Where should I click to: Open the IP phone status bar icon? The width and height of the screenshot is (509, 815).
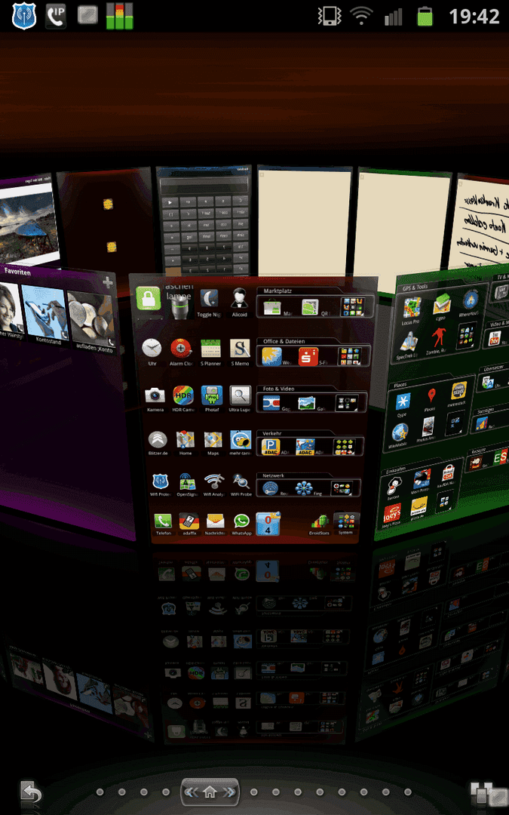click(x=56, y=16)
